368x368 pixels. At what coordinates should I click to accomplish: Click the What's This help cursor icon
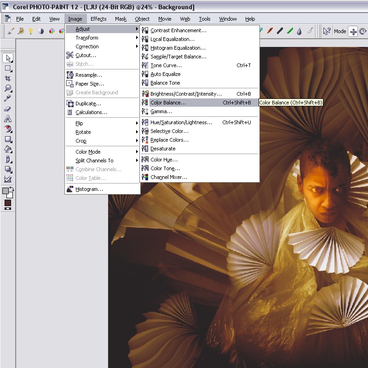[x=327, y=31]
